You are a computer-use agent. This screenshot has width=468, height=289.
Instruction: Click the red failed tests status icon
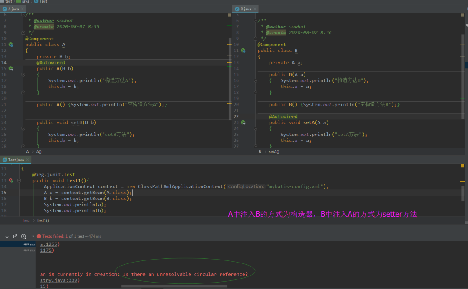point(39,236)
